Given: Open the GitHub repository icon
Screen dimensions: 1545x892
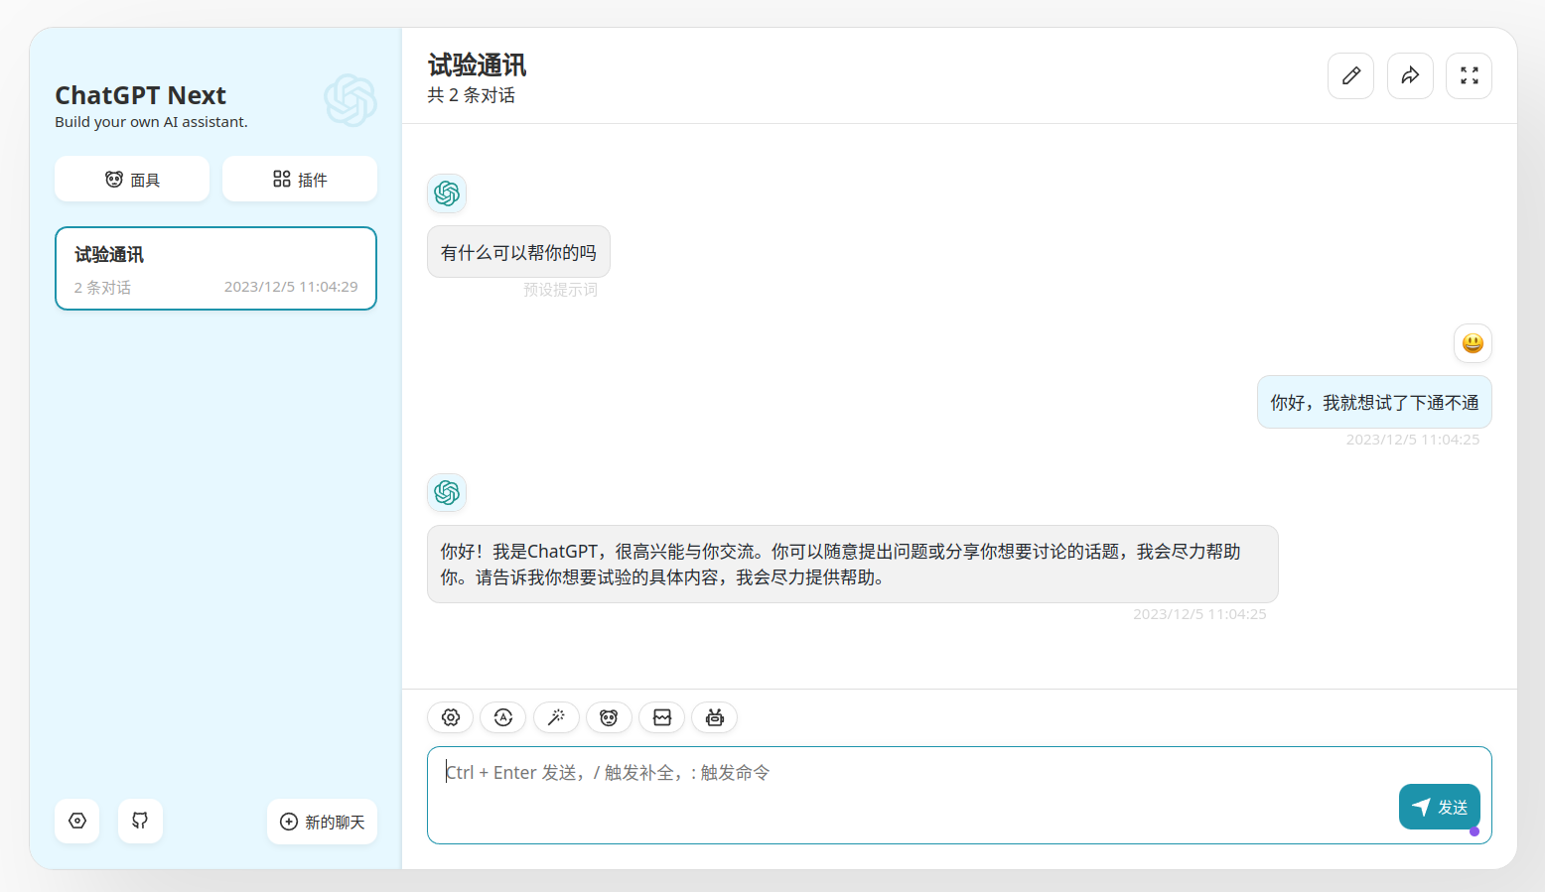Looking at the screenshot, I should (140, 821).
